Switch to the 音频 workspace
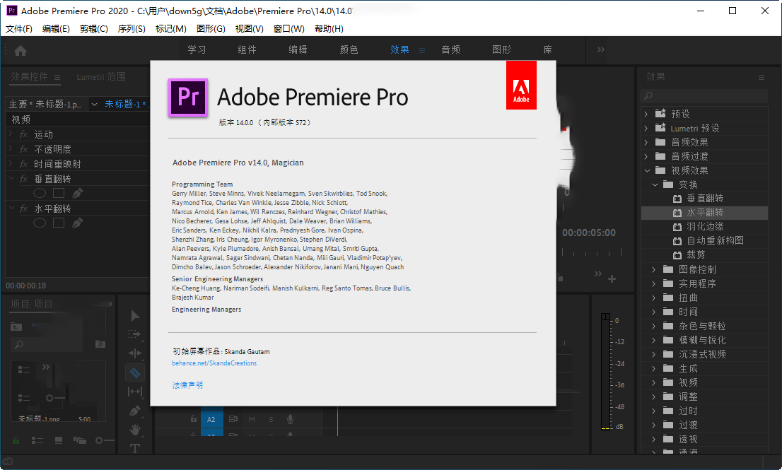 (x=451, y=50)
